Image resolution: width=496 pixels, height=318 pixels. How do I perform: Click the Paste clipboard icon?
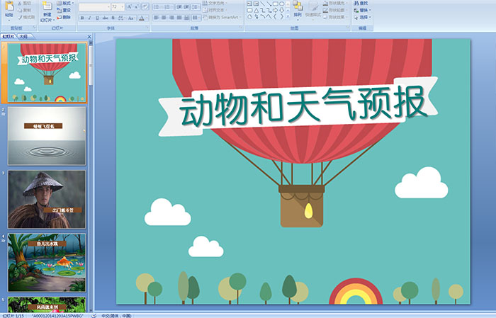coord(9,6)
